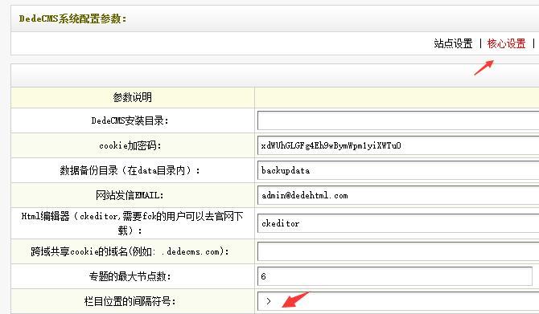Select the 跨域共享cookie的域名 label
Image resolution: width=539 pixels, height=314 pixels.
(x=130, y=251)
